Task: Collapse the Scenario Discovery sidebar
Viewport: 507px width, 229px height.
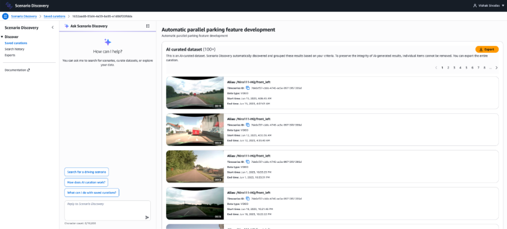Action: pos(53,28)
